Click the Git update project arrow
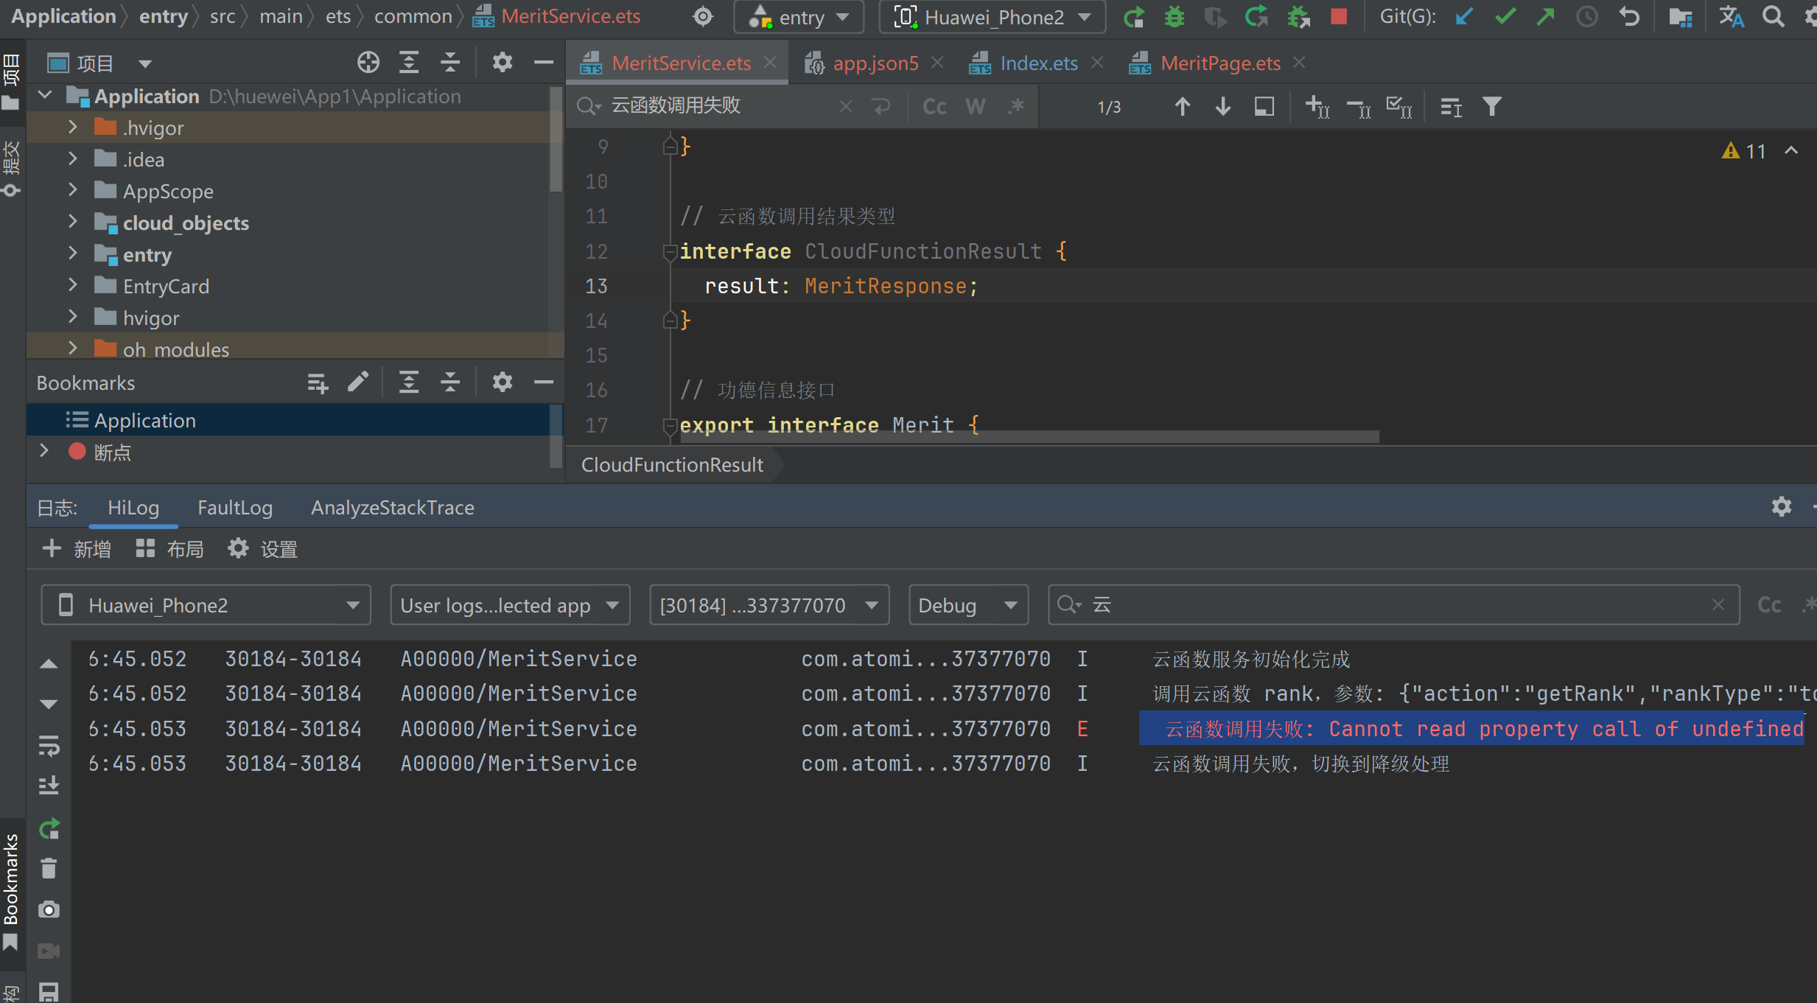This screenshot has width=1817, height=1003. 1463,16
